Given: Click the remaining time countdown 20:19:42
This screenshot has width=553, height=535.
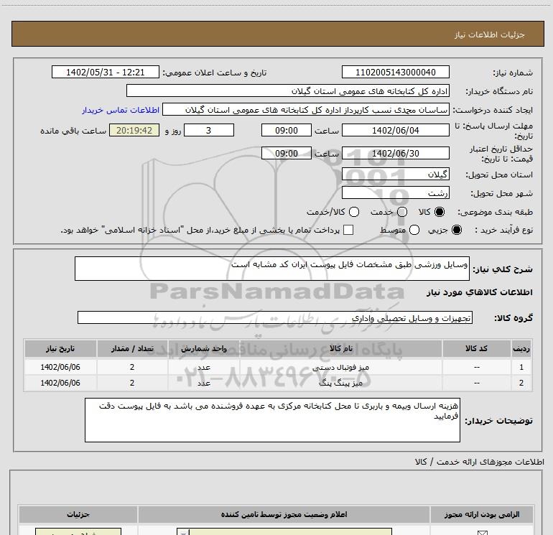Looking at the screenshot, I should tap(134, 131).
